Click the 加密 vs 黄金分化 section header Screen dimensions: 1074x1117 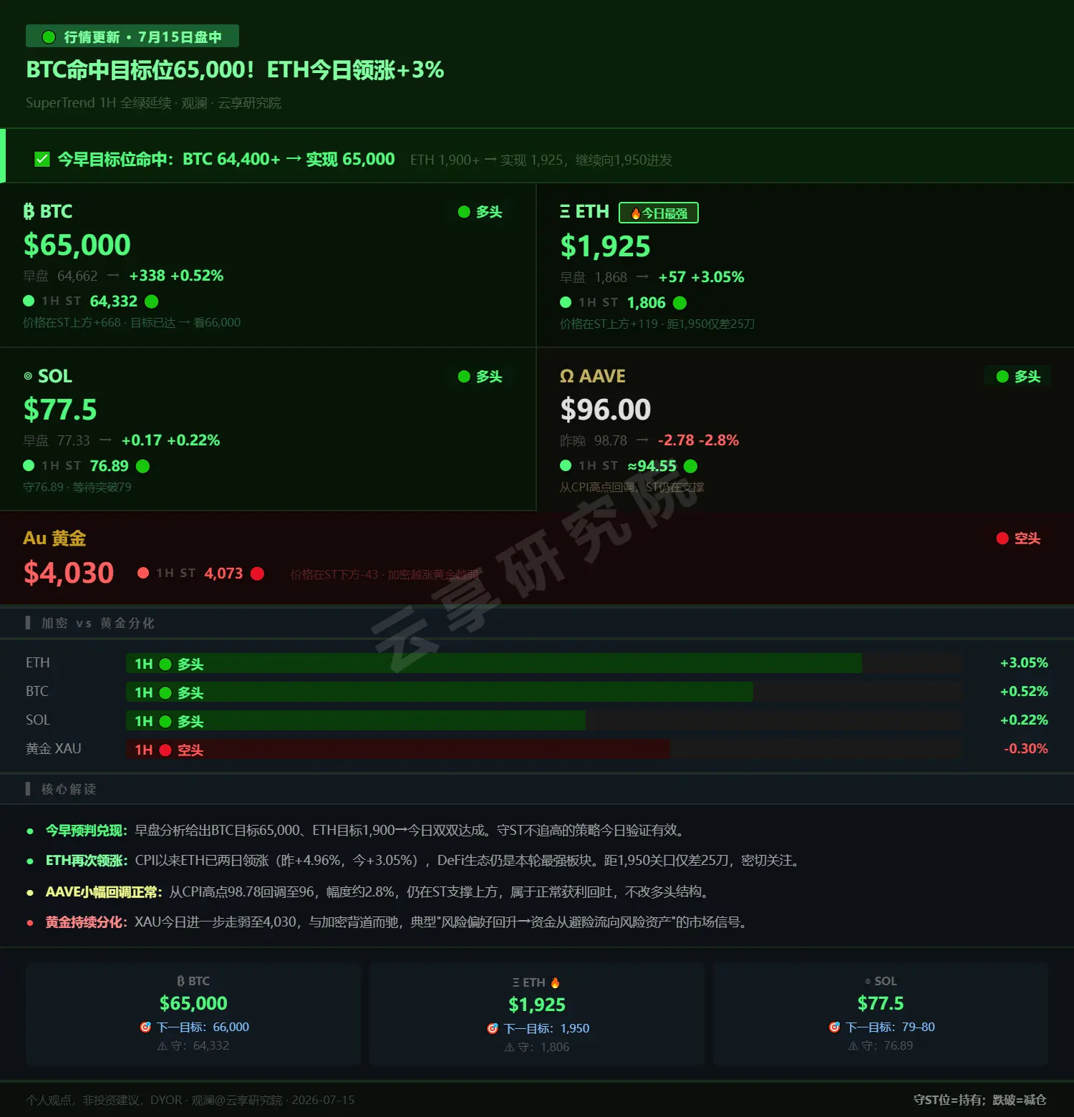click(98, 623)
